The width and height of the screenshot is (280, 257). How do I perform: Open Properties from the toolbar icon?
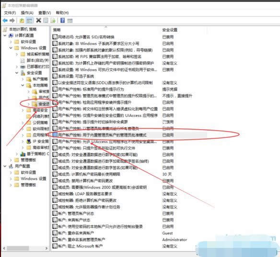coord(46,21)
